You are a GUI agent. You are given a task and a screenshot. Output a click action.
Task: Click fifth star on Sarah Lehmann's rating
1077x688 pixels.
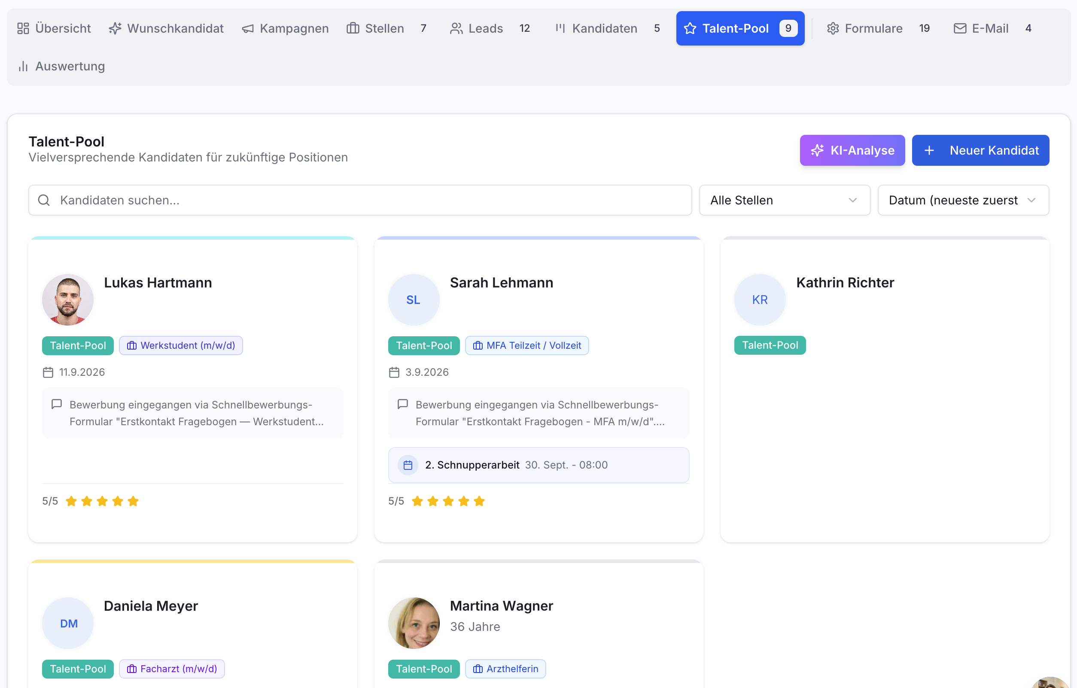479,501
